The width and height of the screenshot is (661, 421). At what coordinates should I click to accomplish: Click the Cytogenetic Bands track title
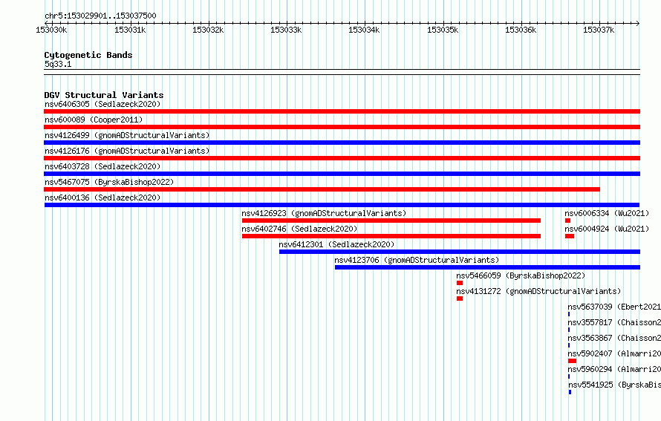point(88,55)
